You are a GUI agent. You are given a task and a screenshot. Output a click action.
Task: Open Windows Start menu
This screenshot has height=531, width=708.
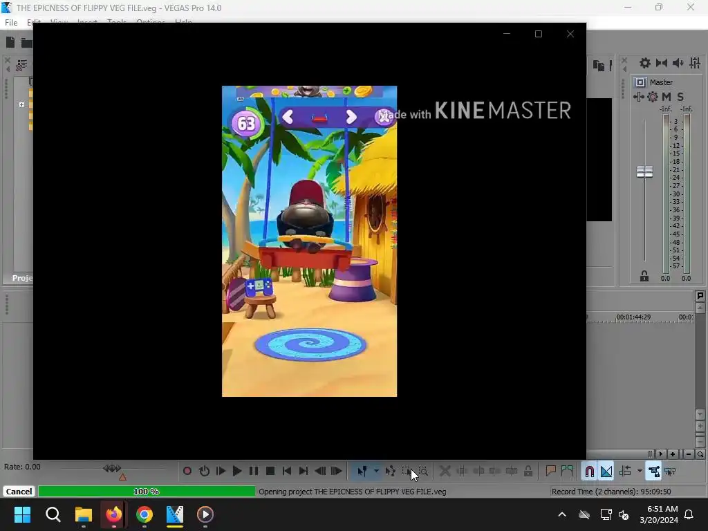click(x=22, y=514)
